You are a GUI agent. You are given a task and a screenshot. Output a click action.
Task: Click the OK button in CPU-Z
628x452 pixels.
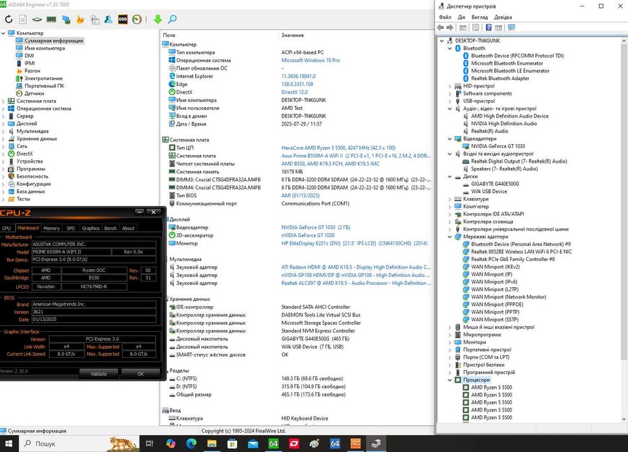(x=141, y=374)
